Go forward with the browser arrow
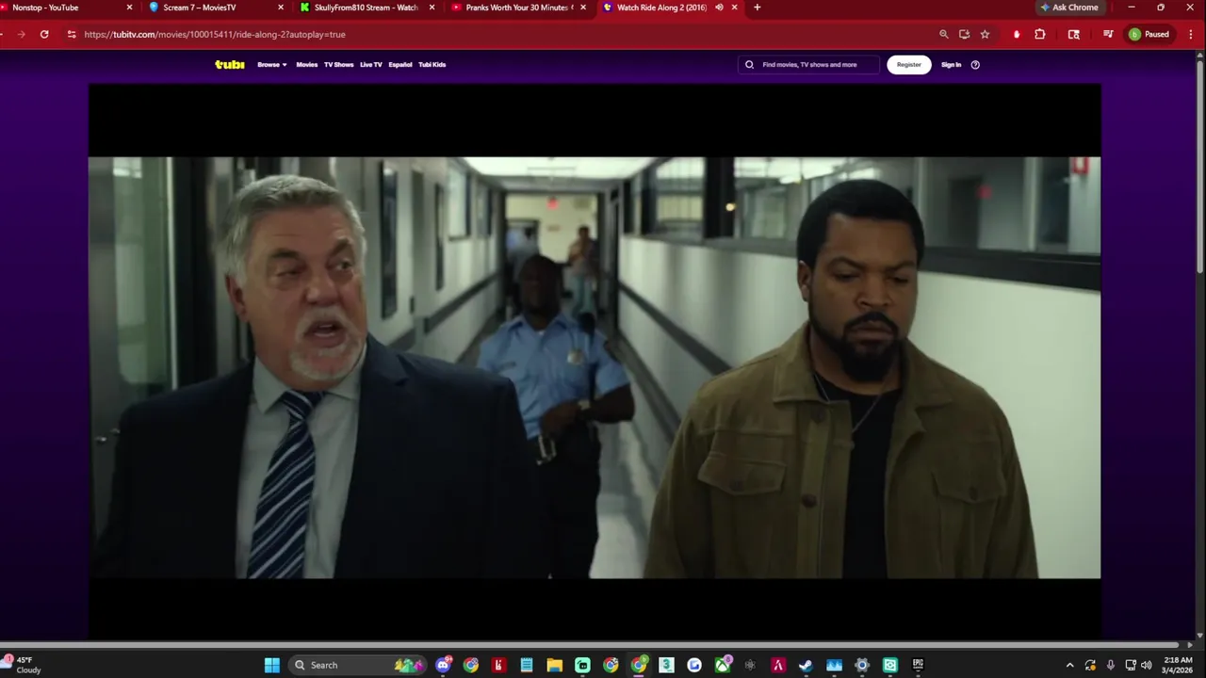The image size is (1206, 678). point(21,34)
